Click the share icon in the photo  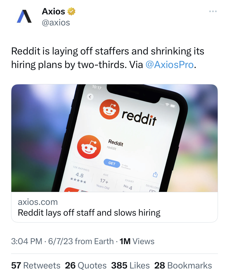(x=155, y=174)
